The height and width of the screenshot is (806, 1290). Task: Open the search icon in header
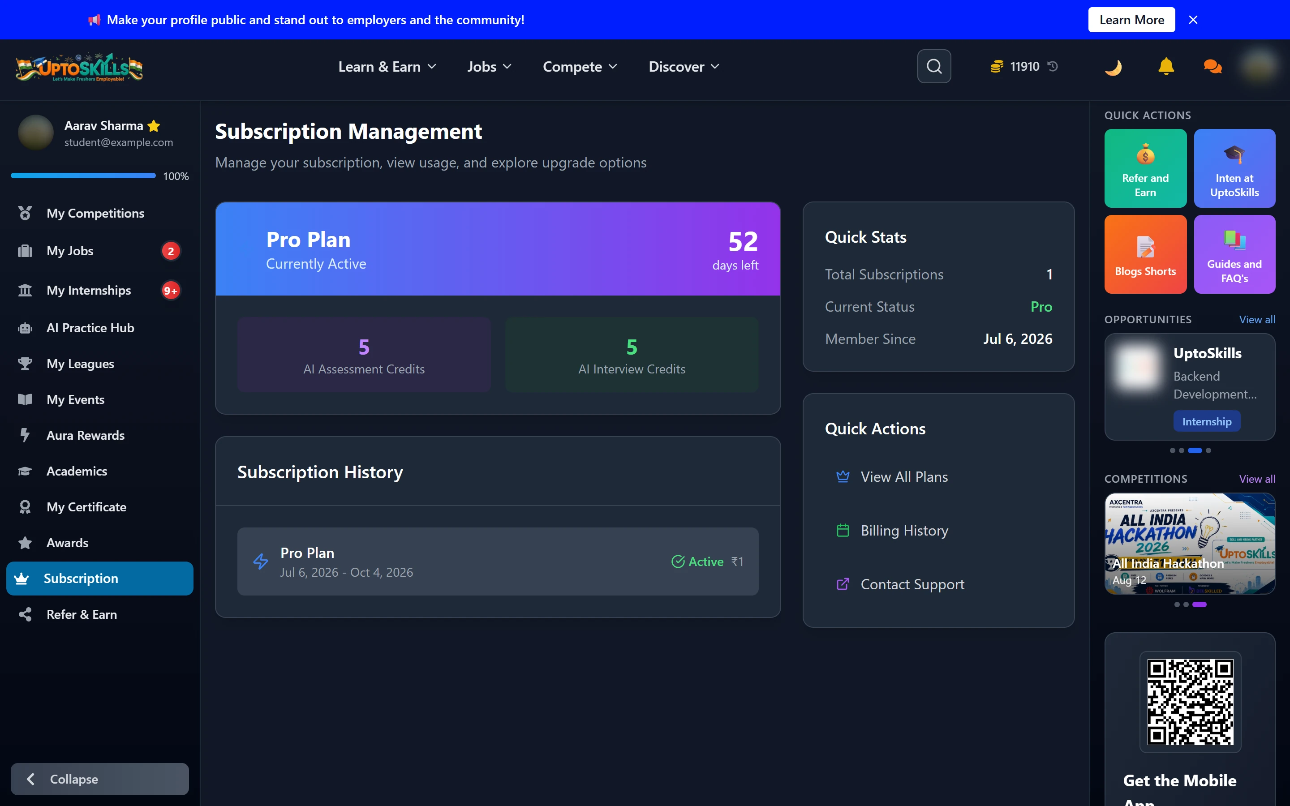(934, 66)
